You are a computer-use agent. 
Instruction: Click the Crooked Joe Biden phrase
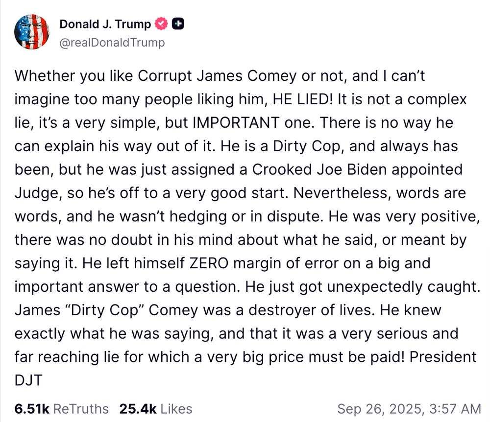[x=319, y=169]
